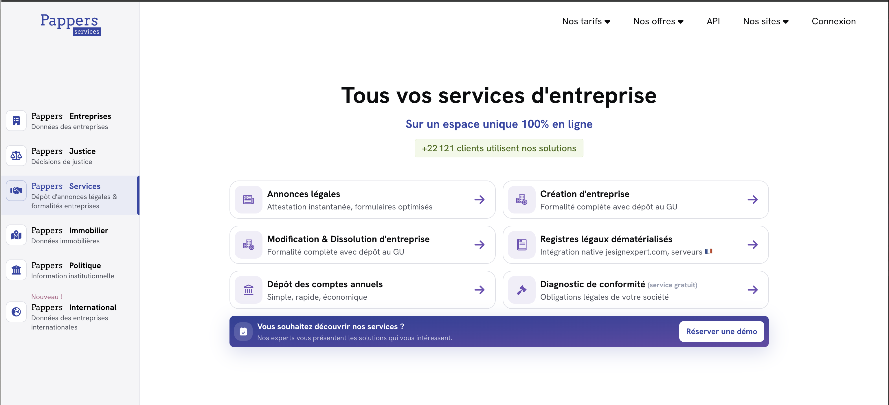The width and height of the screenshot is (889, 405).
Task: Click 'Données immobilières' sidebar description
Action: (65, 241)
